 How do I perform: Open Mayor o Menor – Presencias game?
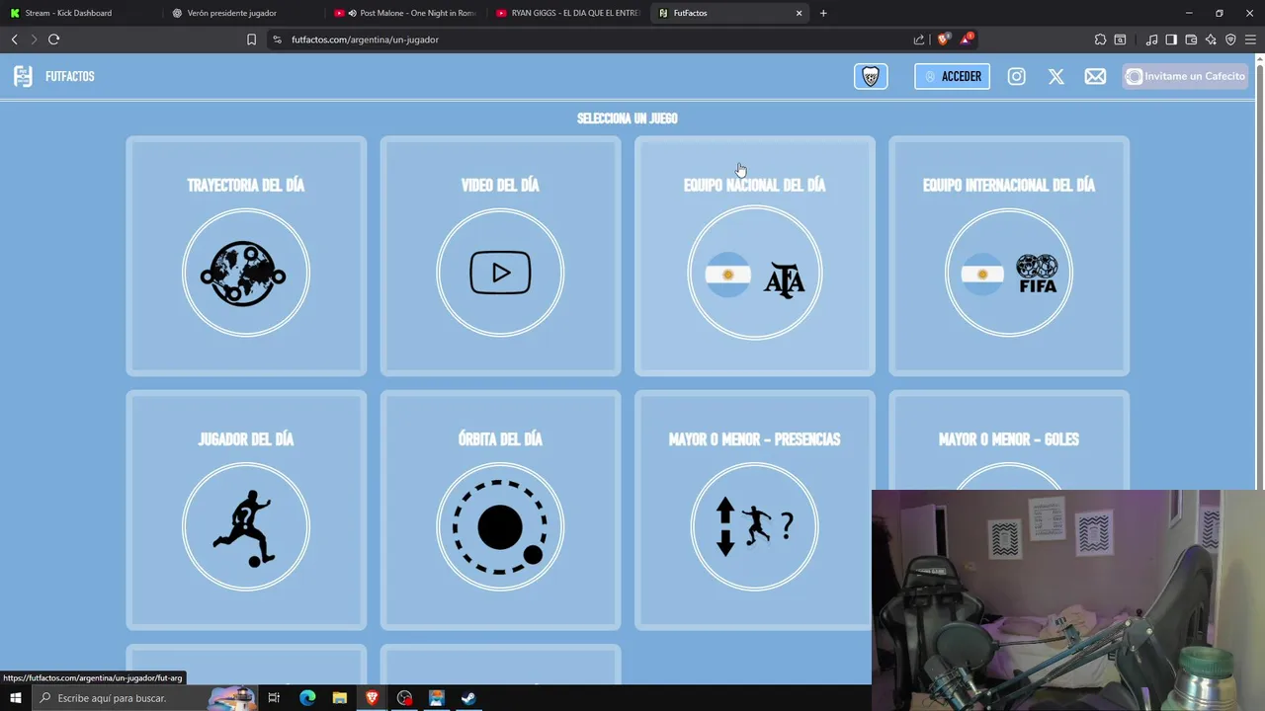click(x=754, y=510)
